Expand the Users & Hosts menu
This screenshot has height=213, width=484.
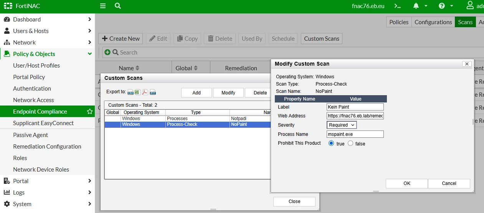click(x=89, y=31)
